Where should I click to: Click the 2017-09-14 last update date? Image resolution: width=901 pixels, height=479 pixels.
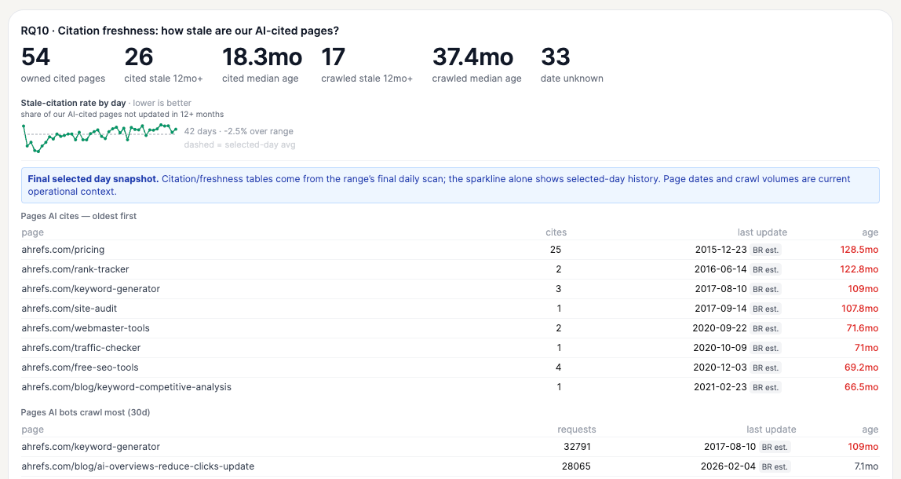click(x=720, y=309)
